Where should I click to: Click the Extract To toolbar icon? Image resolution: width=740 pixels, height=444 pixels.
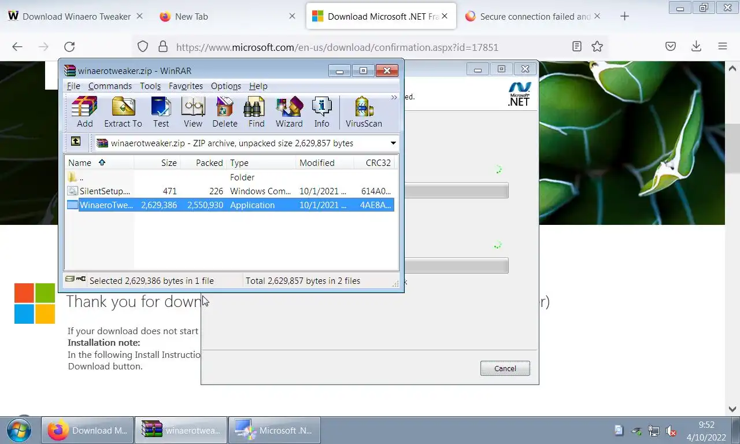point(123,112)
